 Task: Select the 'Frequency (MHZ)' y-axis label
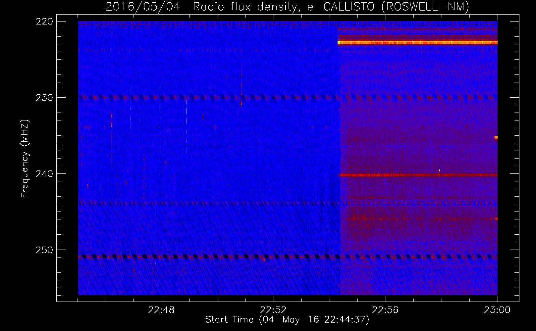coord(25,159)
